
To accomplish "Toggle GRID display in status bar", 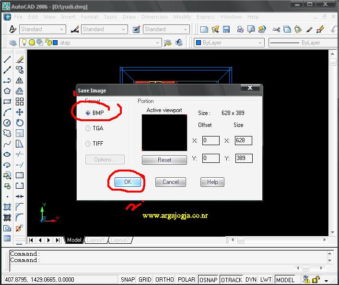I will pyautogui.click(x=145, y=280).
